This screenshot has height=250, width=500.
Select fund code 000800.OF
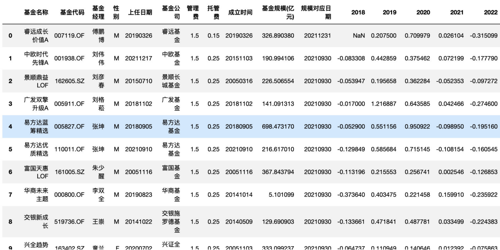click(69, 194)
